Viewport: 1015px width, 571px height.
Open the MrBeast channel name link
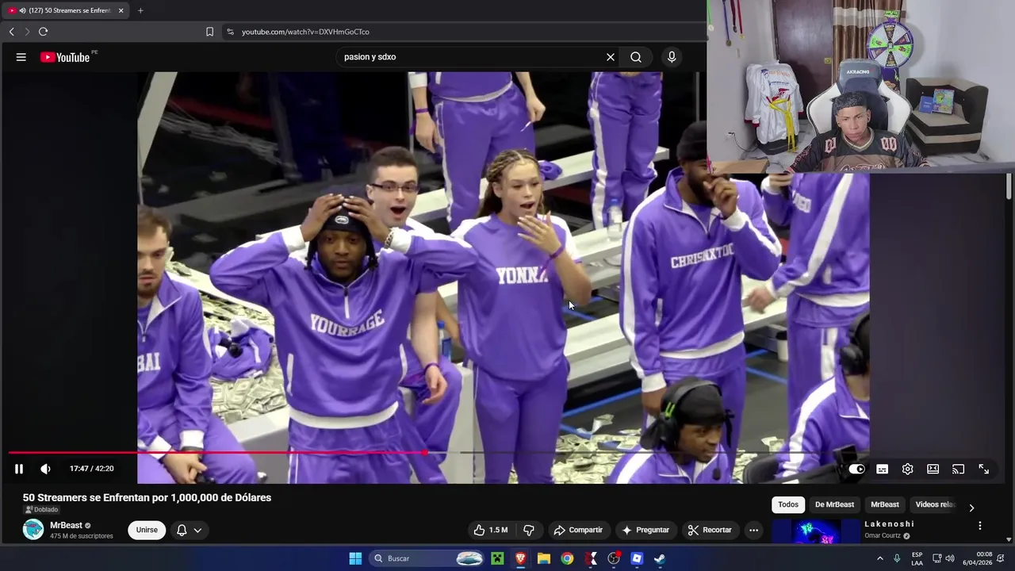coord(66,525)
